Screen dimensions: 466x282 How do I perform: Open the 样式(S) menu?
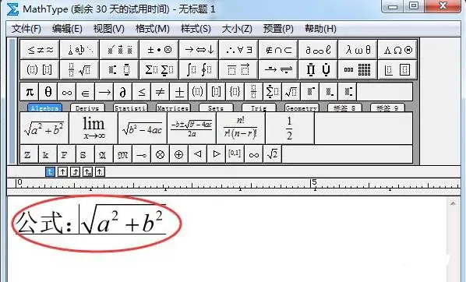tap(196, 29)
